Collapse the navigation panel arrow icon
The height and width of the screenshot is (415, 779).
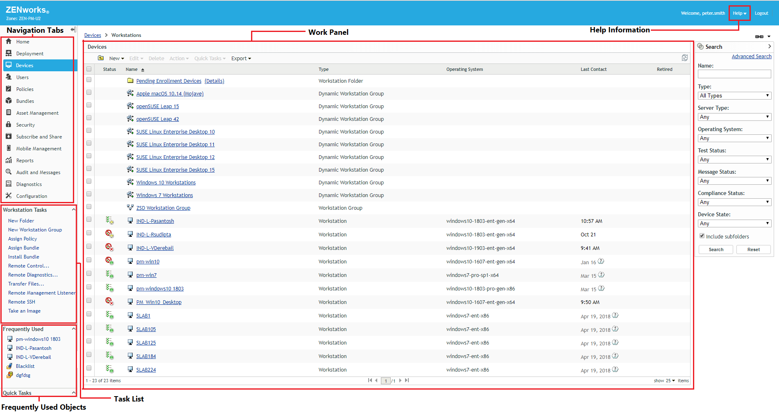[x=73, y=29]
